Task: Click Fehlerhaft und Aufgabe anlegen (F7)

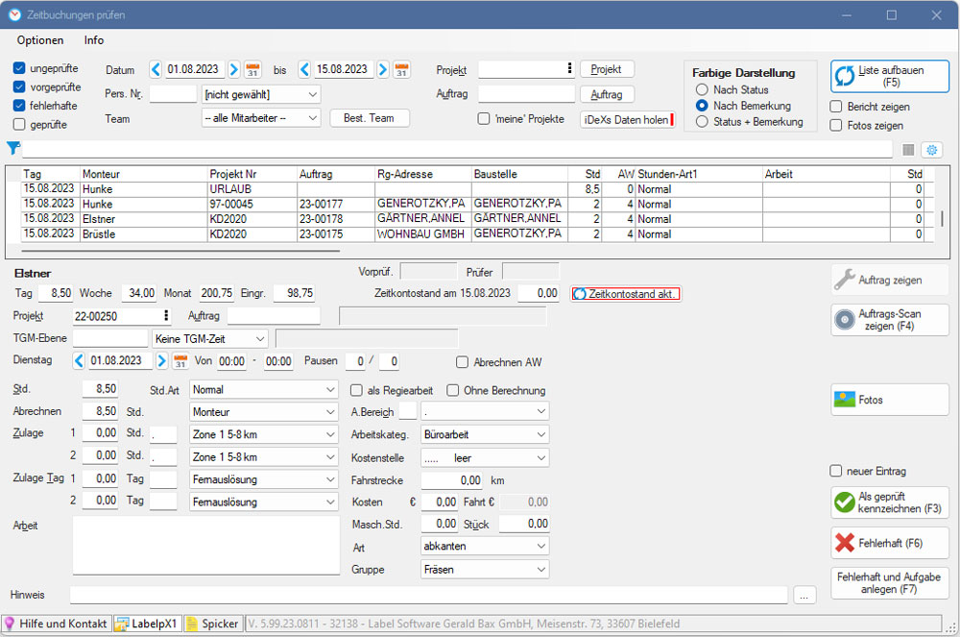Action: tap(890, 583)
